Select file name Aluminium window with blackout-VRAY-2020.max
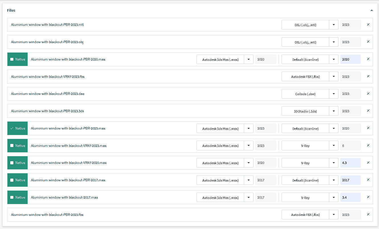 [x=69, y=163]
